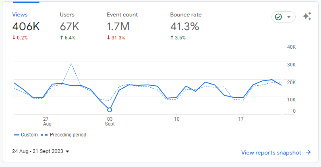This screenshot has height=167, width=321.
Task: Click the green up arrow beside 6.4%
Action: 62,38
